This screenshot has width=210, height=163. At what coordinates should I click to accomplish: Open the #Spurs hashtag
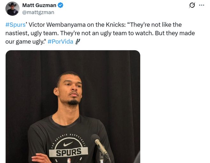pos(15,25)
